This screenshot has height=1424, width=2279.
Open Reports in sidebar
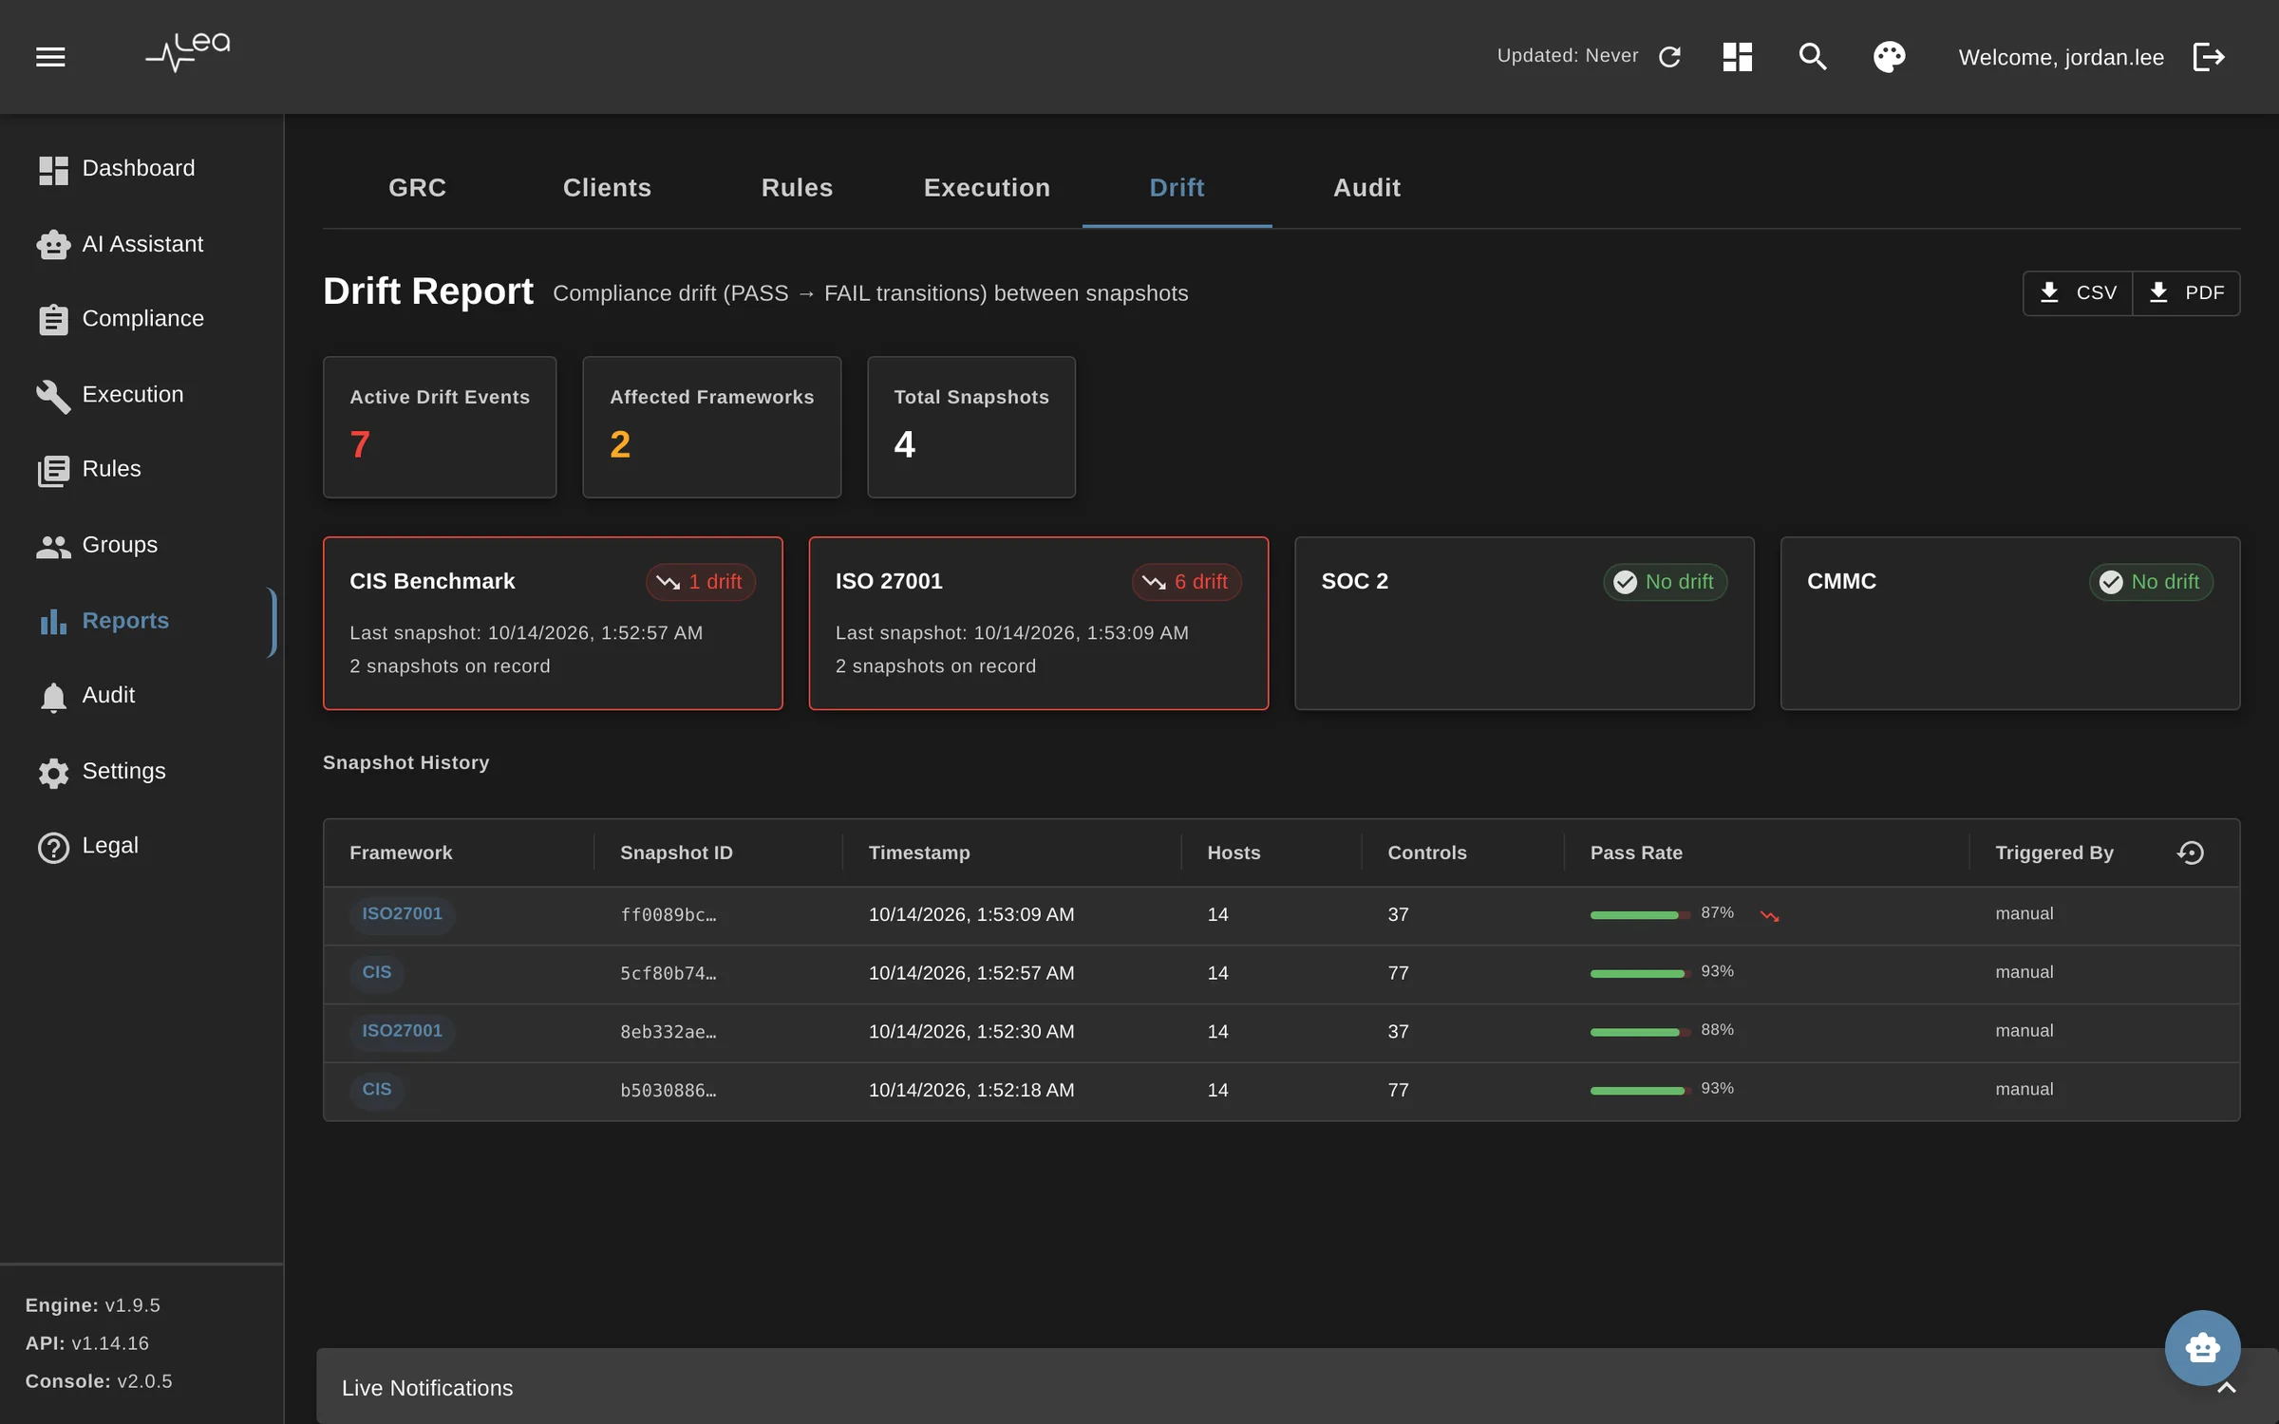[138, 621]
